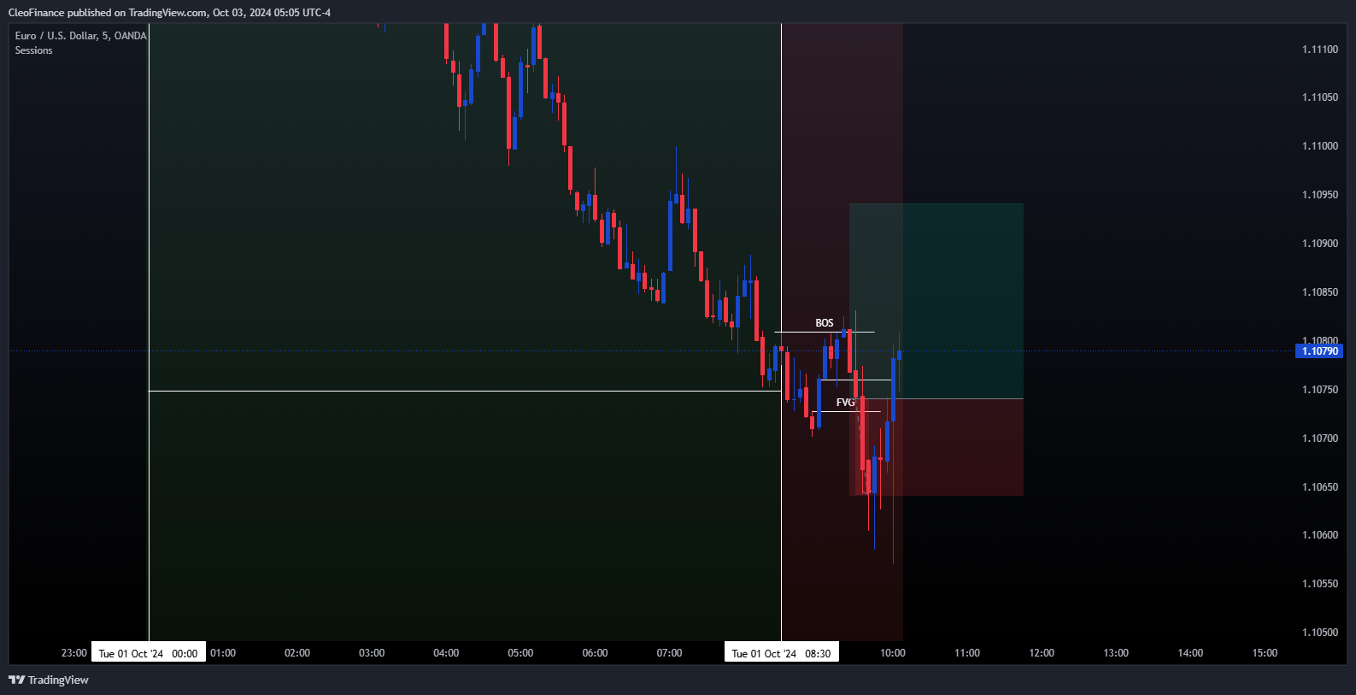Click the 1.10750 price axis label

1320,390
